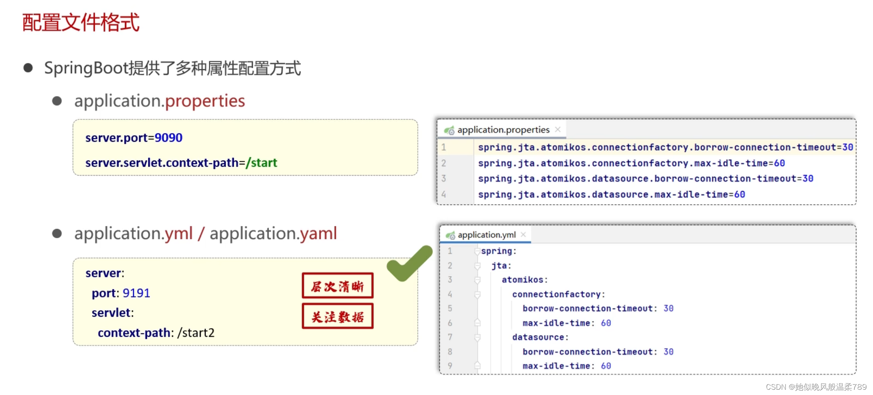Click the 'spring:' key in application.yml

point(498,251)
